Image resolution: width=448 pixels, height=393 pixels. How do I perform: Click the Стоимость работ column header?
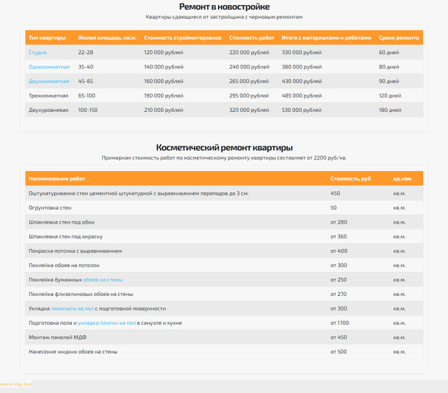[252, 38]
